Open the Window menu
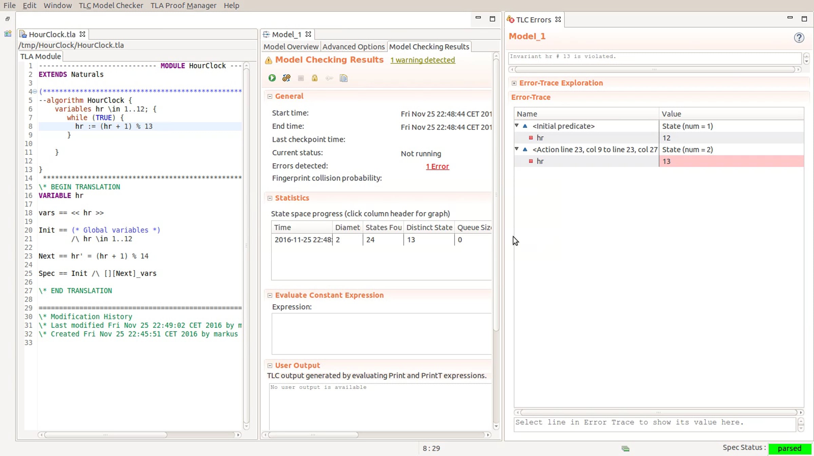814x456 pixels. pos(58,5)
